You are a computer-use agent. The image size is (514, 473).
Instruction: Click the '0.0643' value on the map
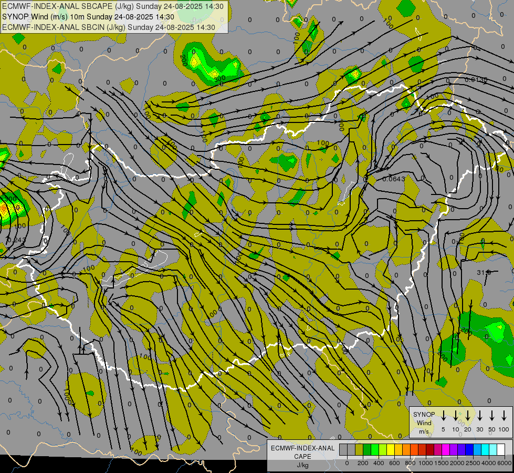pyautogui.click(x=394, y=179)
